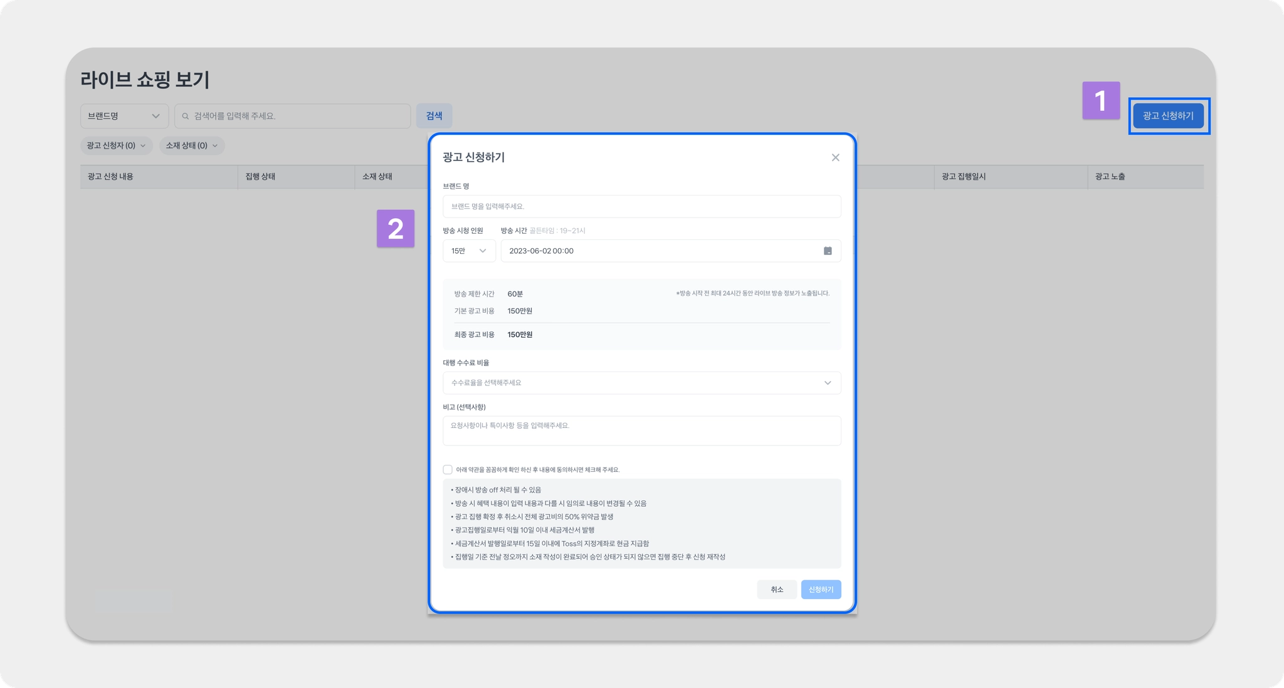Click the 검색어를 입력해 주세요 search field
Screen dimensions: 1284x688
coord(298,116)
